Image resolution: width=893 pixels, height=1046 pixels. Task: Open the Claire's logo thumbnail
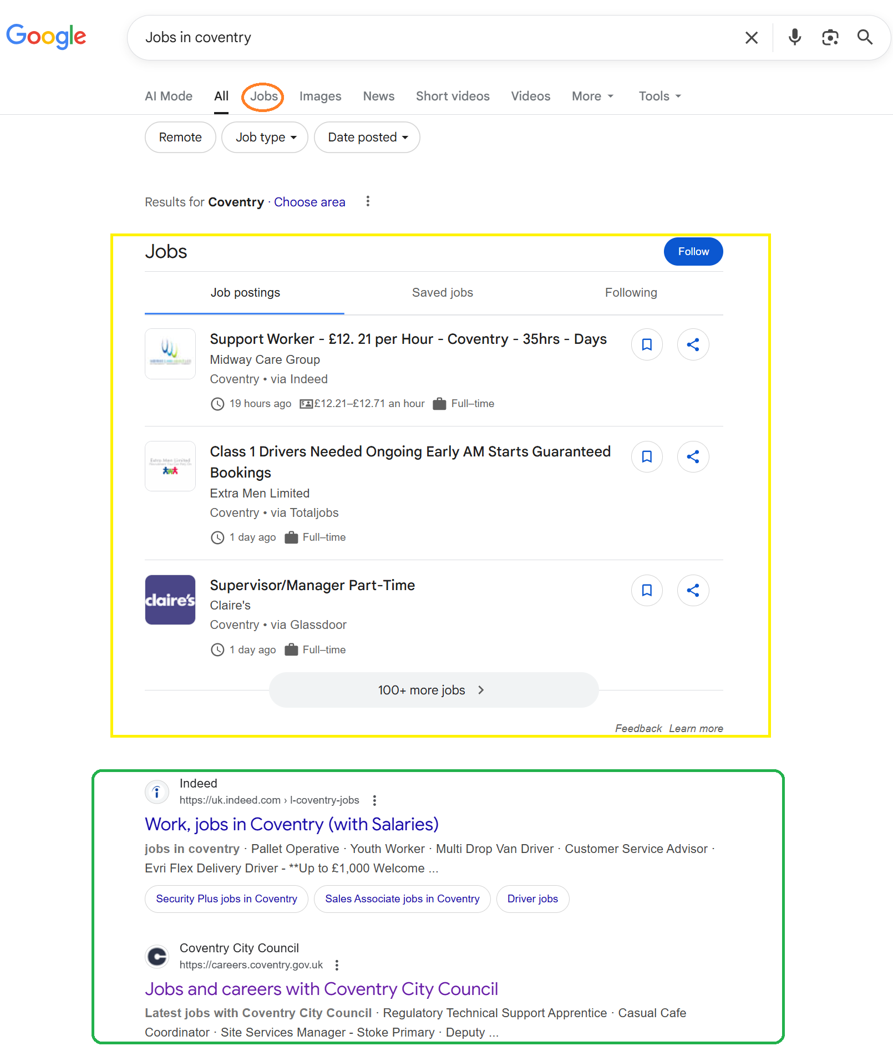[170, 600]
